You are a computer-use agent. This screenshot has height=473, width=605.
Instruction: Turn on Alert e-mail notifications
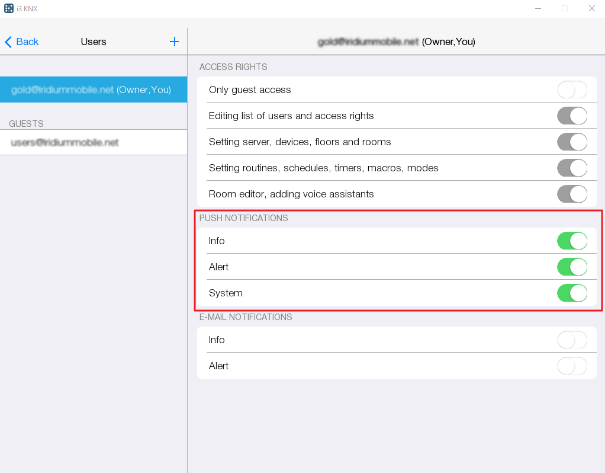572,366
